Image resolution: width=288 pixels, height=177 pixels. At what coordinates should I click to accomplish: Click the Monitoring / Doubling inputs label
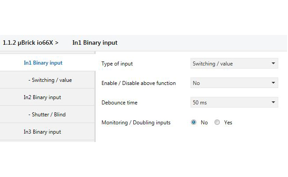coord(136,123)
